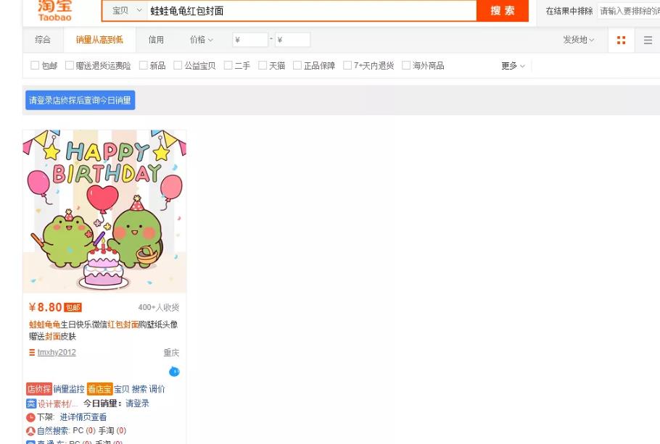Check the 天猫 filter checkbox
Image resolution: width=660 pixels, height=444 pixels.
point(263,65)
